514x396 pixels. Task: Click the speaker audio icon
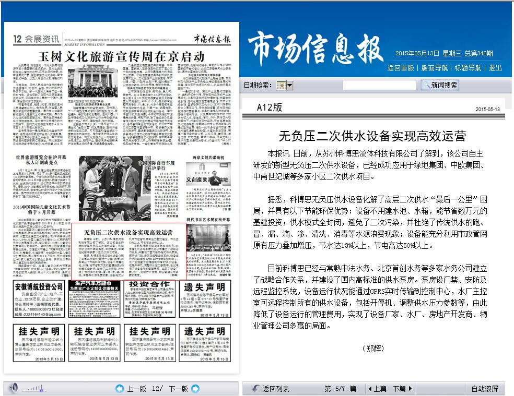[x=14, y=388]
